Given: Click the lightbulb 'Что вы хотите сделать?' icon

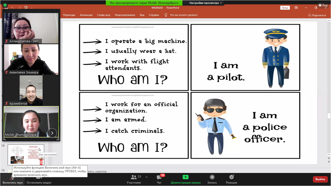Looking at the screenshot, I should pyautogui.click(x=166, y=15).
